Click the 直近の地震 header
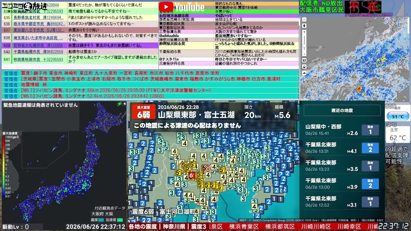Viewport: 411px width, 231px height. click(342, 110)
